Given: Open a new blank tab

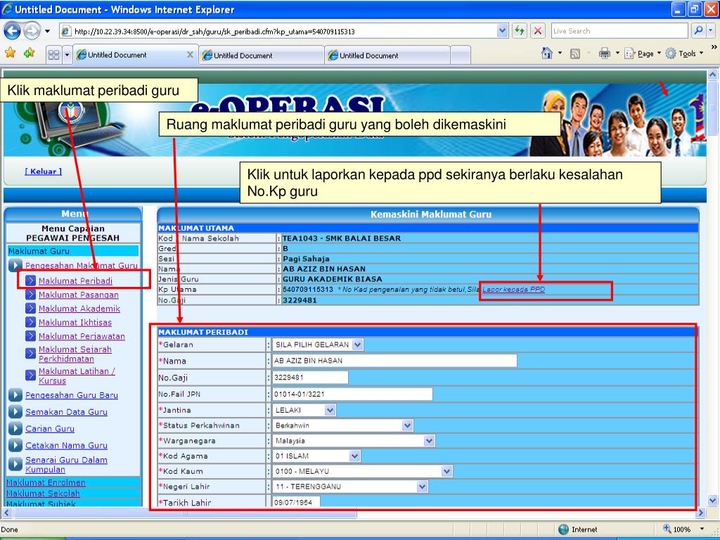Looking at the screenshot, I should click(461, 56).
